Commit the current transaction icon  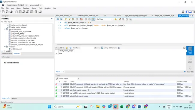(86, 19)
